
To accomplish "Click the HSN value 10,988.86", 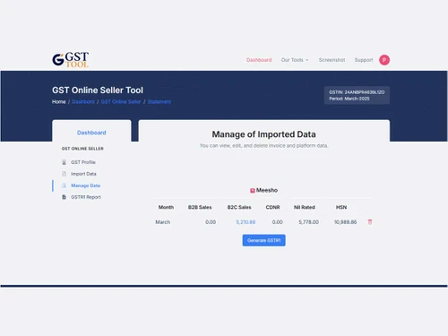I will [345, 222].
